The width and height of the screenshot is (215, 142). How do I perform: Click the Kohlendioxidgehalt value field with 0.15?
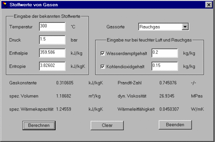click(x=165, y=66)
